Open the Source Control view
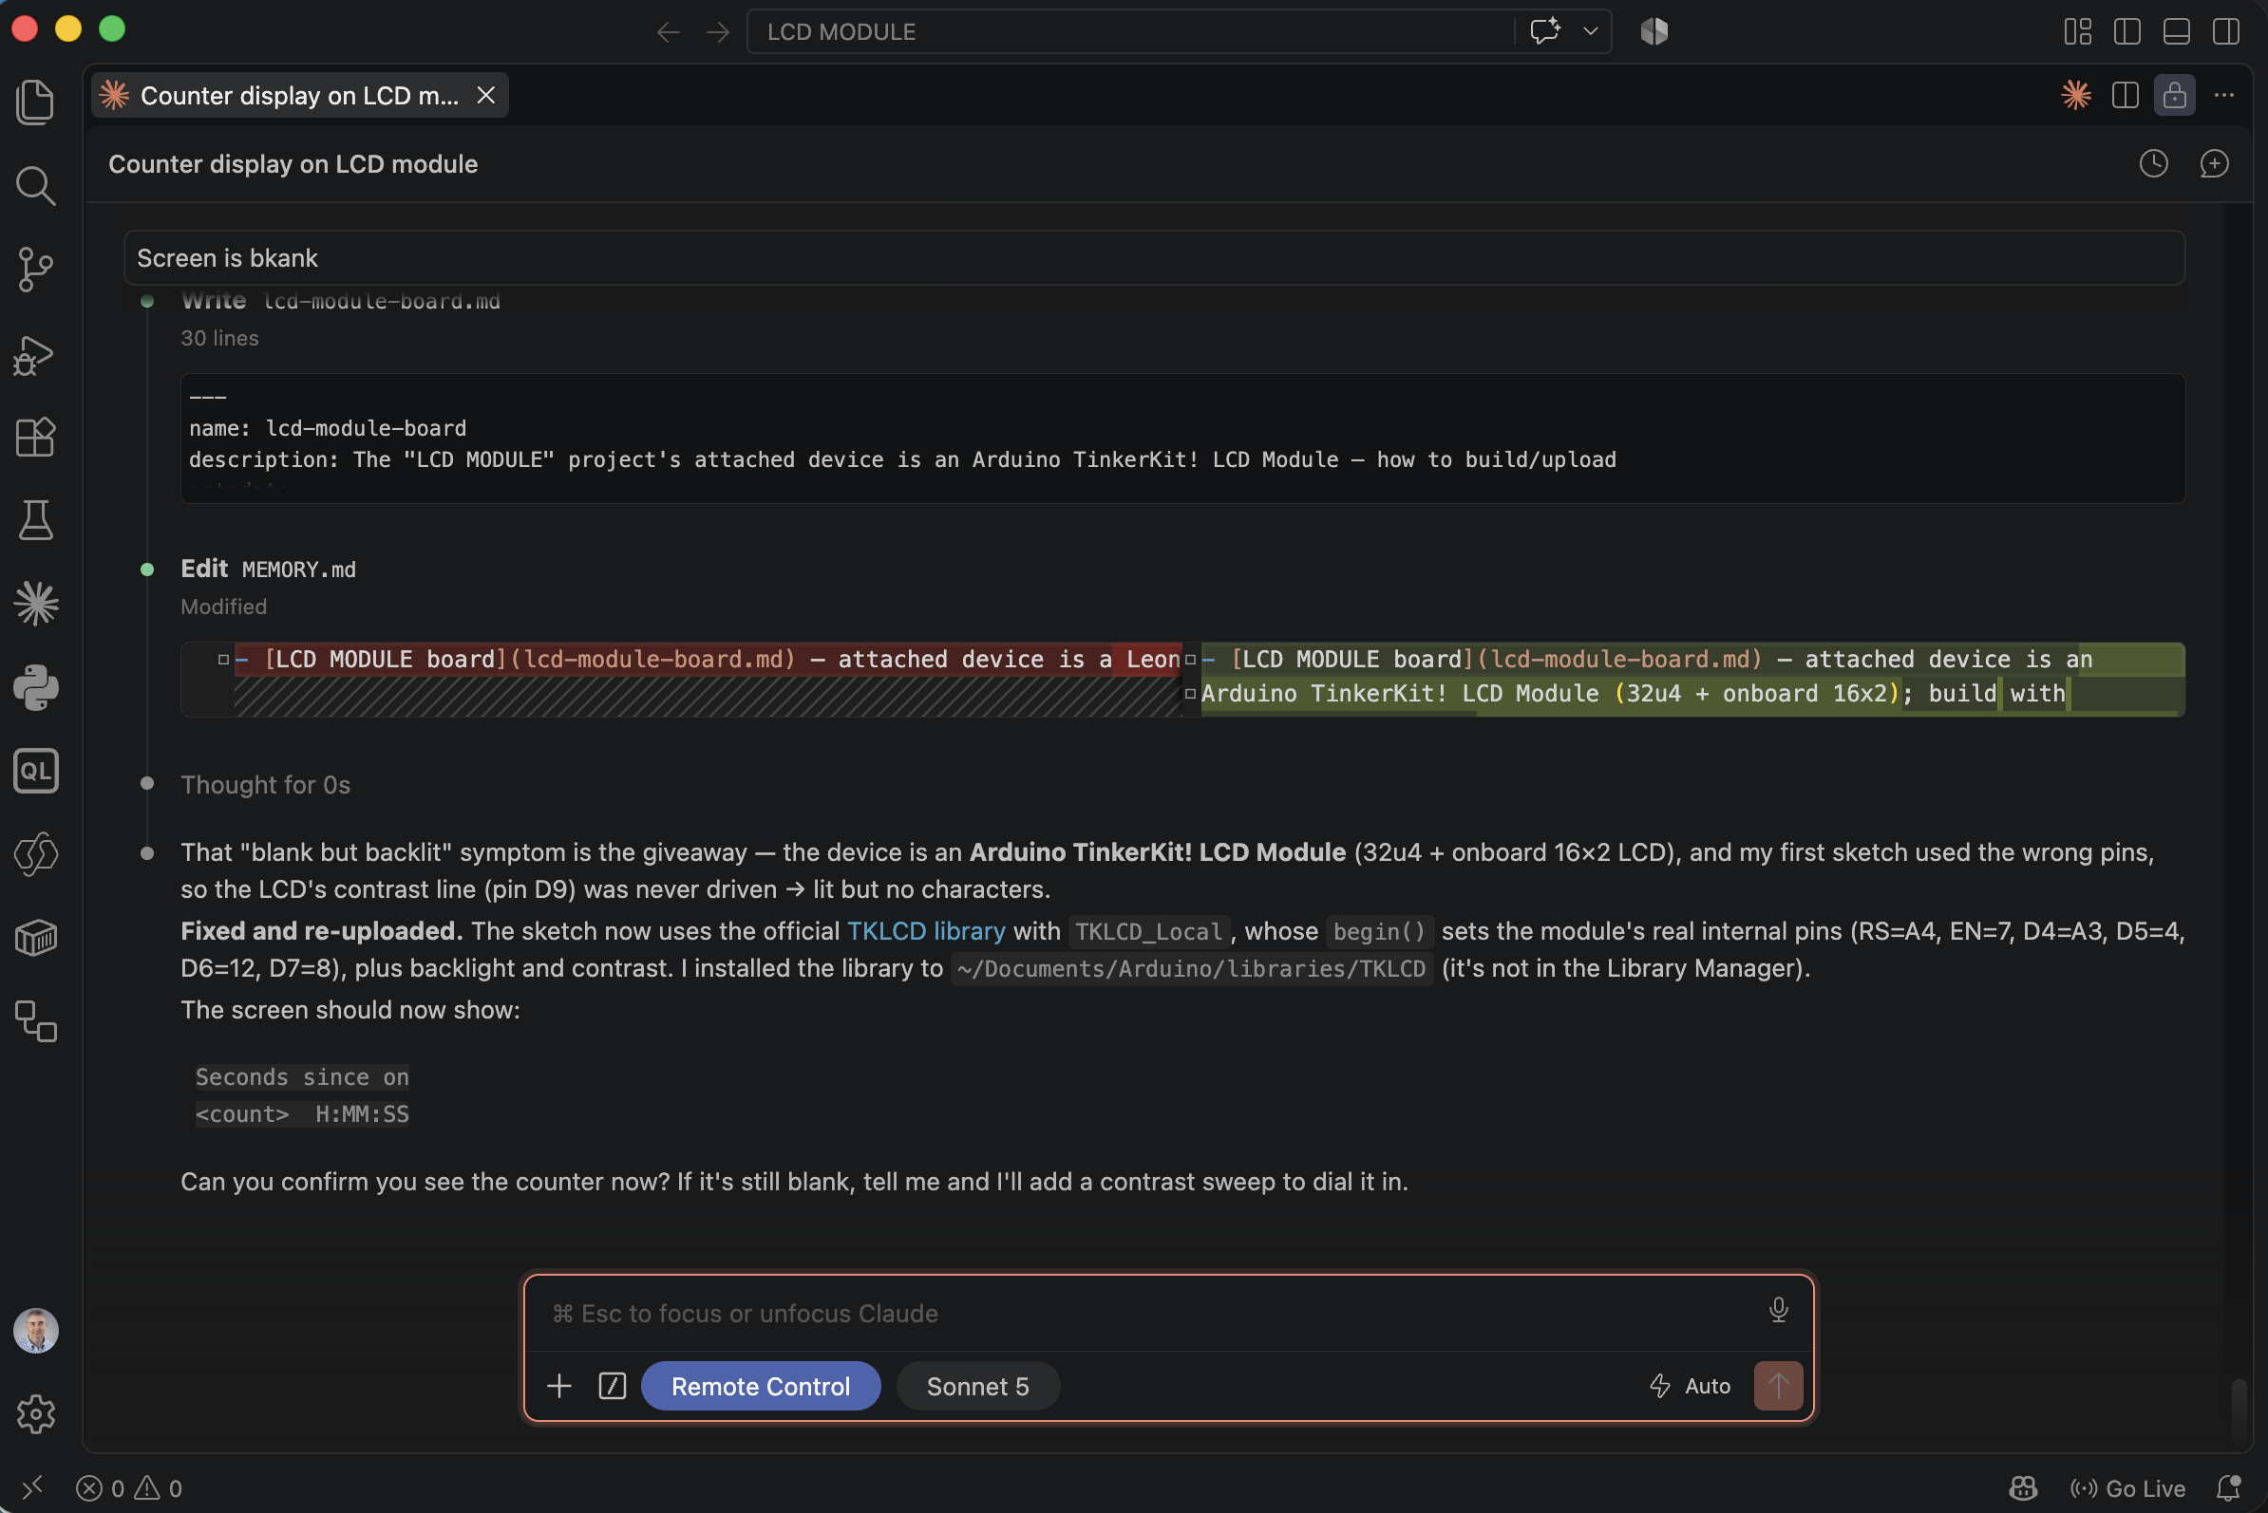The height and width of the screenshot is (1513, 2268). [36, 270]
